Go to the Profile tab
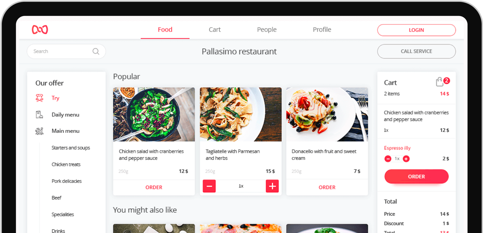483x233 pixels. pos(322,30)
